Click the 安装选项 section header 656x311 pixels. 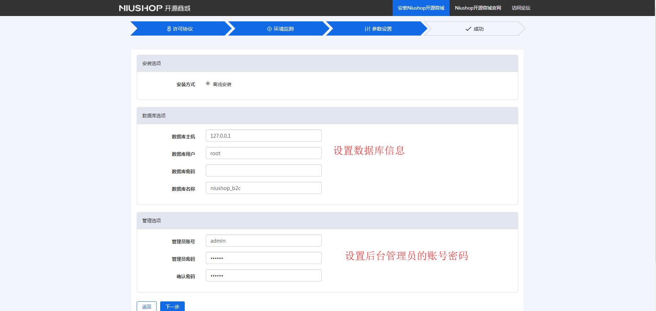tap(327, 63)
